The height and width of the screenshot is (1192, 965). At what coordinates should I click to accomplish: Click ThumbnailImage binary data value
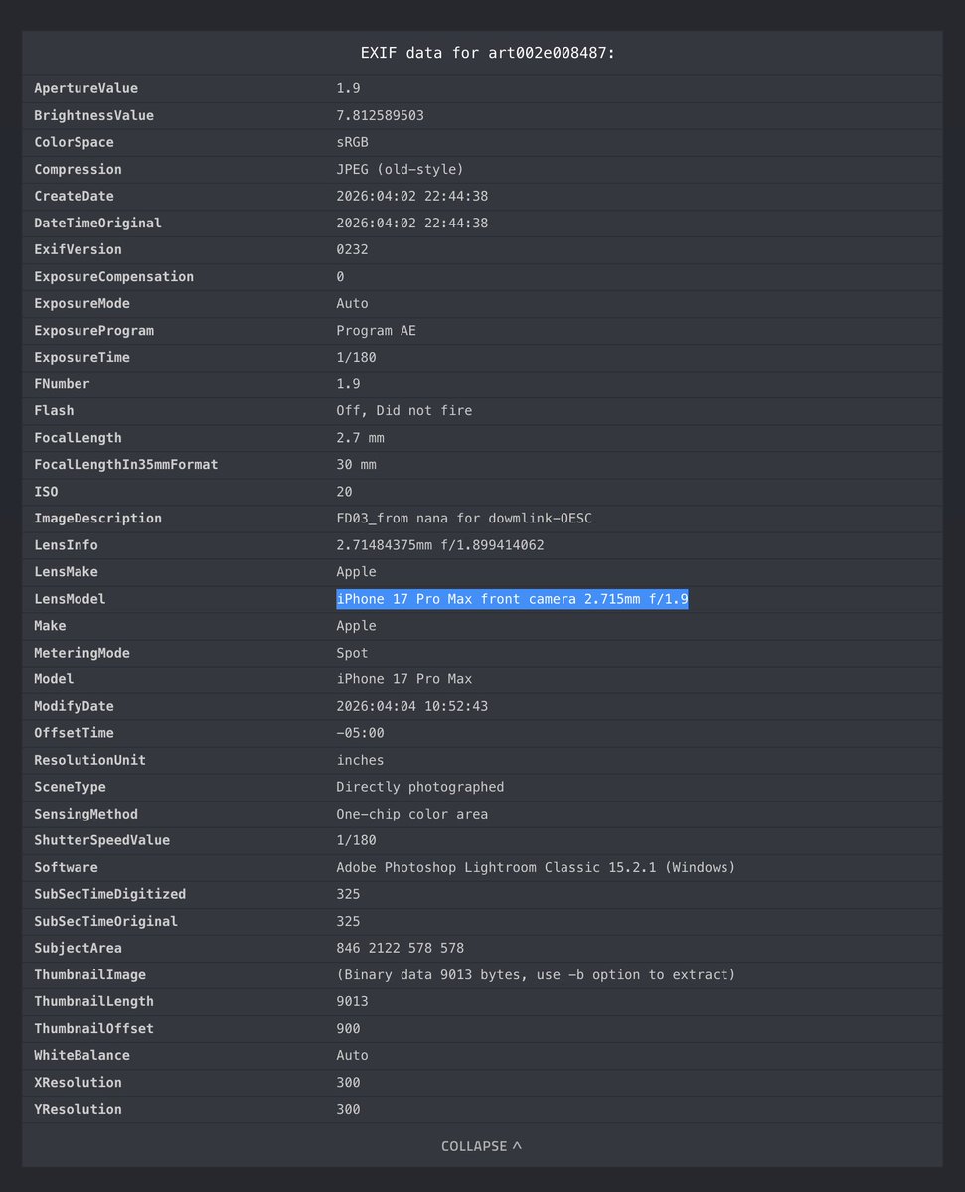[536, 974]
